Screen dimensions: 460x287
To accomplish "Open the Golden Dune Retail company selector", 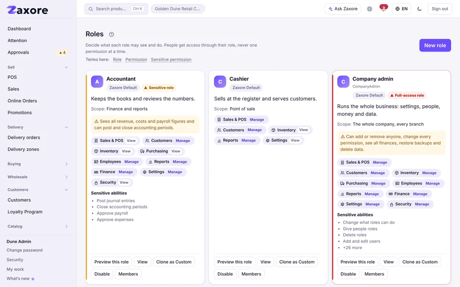I will [x=178, y=9].
